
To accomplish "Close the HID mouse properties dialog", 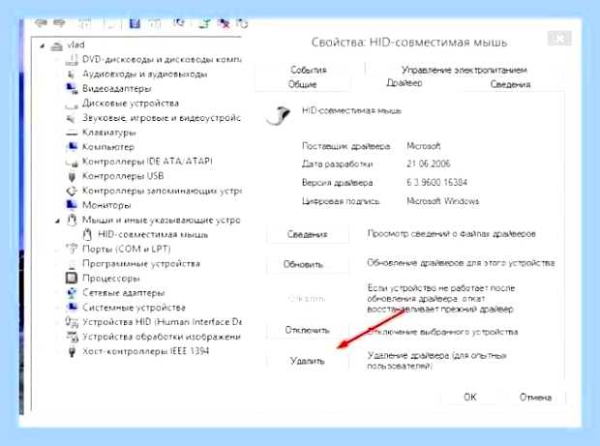I will coord(559,39).
